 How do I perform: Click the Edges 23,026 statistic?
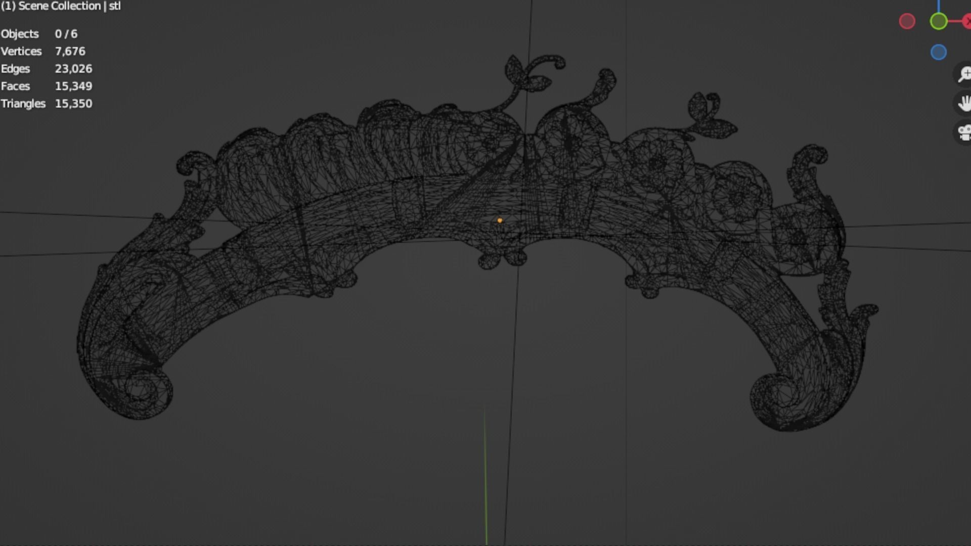point(47,69)
